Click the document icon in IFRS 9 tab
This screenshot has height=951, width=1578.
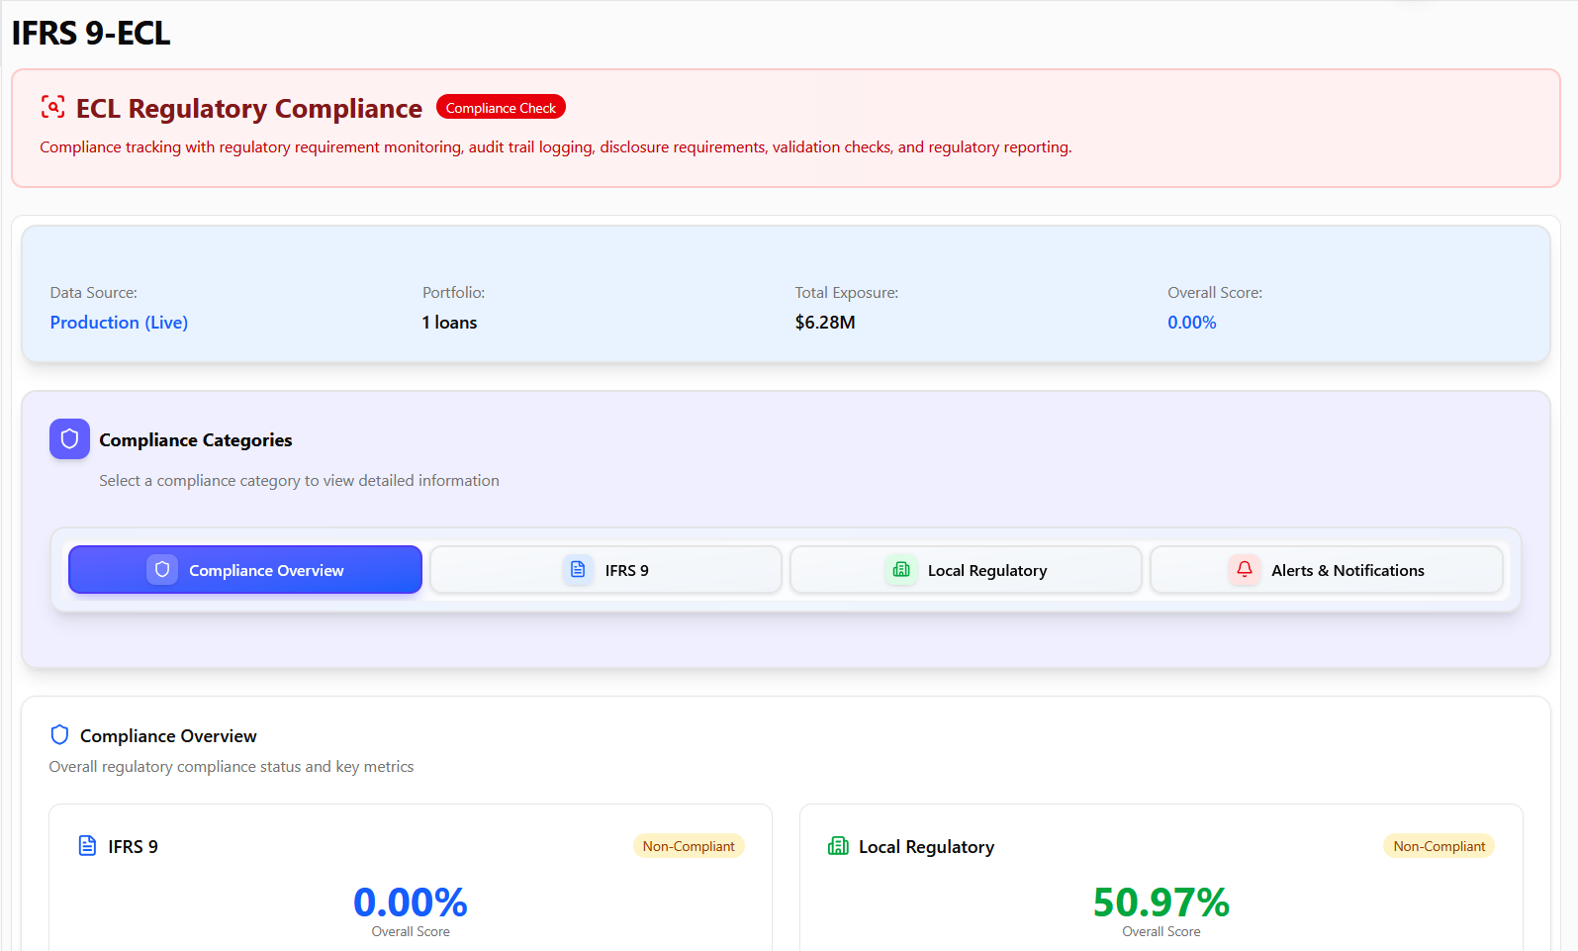pos(578,570)
